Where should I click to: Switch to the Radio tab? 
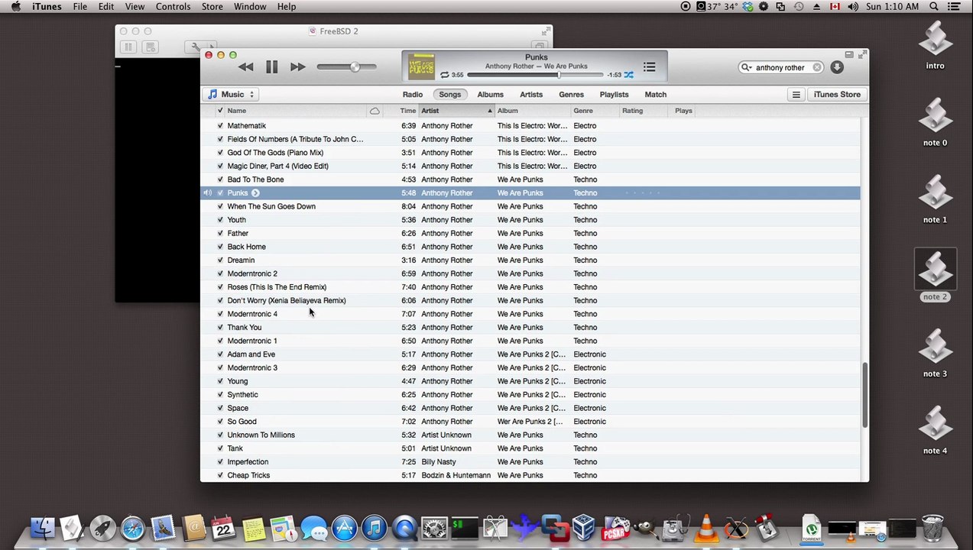pos(413,95)
